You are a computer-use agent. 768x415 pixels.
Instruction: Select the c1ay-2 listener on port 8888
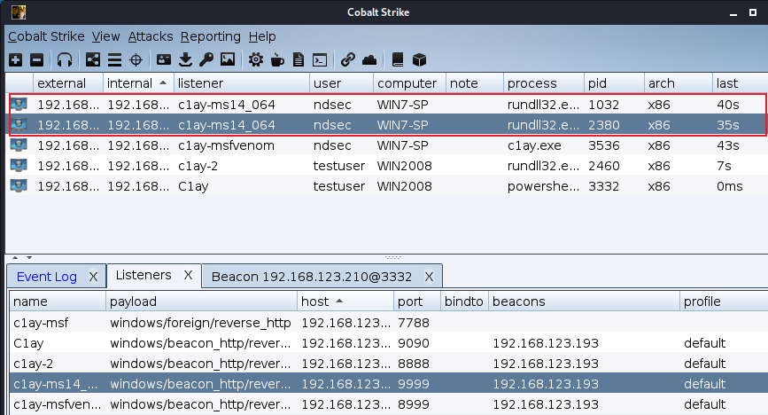[x=389, y=363]
